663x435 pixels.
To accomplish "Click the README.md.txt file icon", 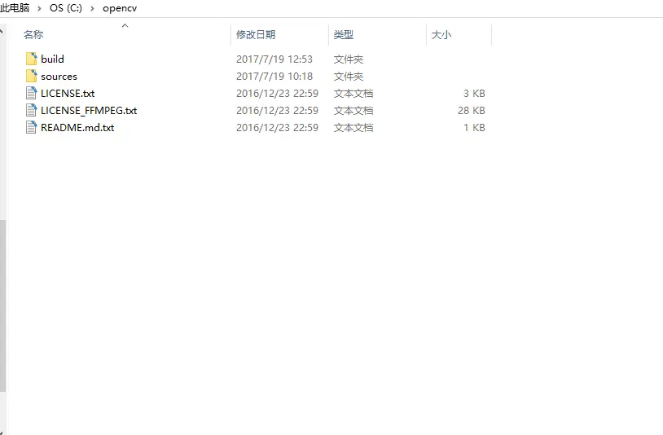I will point(31,127).
